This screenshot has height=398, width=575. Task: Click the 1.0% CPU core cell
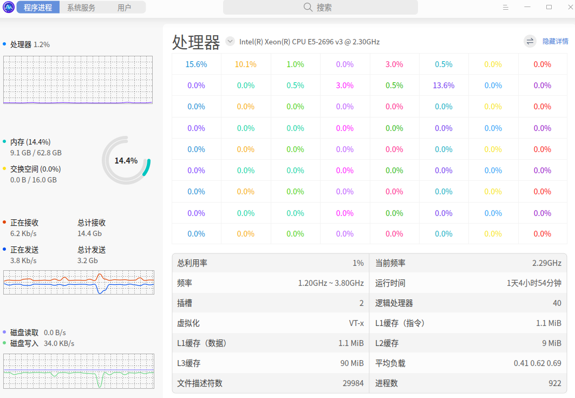click(295, 64)
